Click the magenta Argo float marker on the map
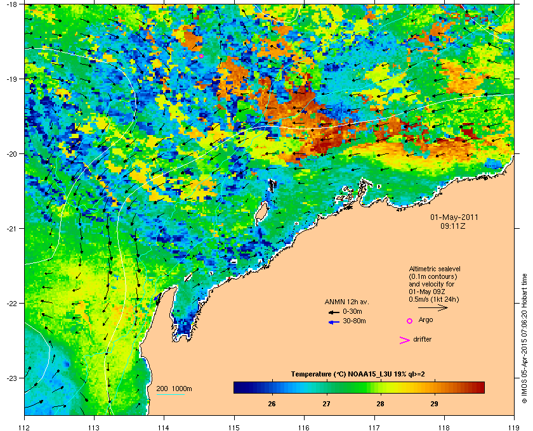The height and width of the screenshot is (431, 533). click(201, 56)
